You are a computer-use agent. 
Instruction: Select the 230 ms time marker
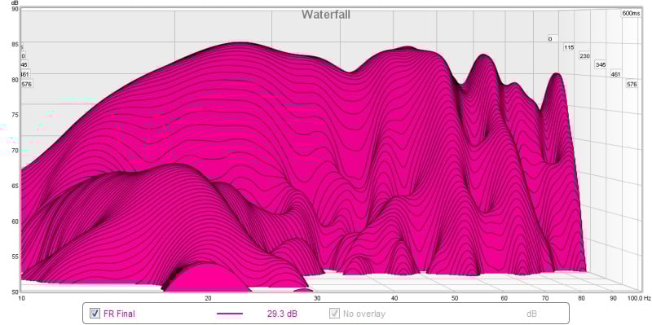(584, 55)
